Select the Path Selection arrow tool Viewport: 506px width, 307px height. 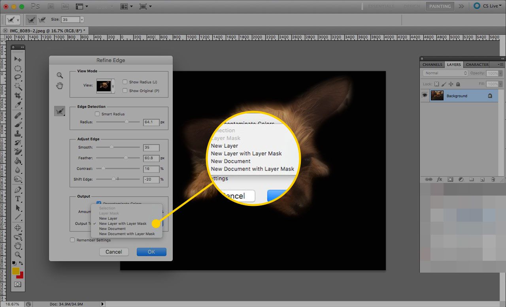(x=18, y=208)
